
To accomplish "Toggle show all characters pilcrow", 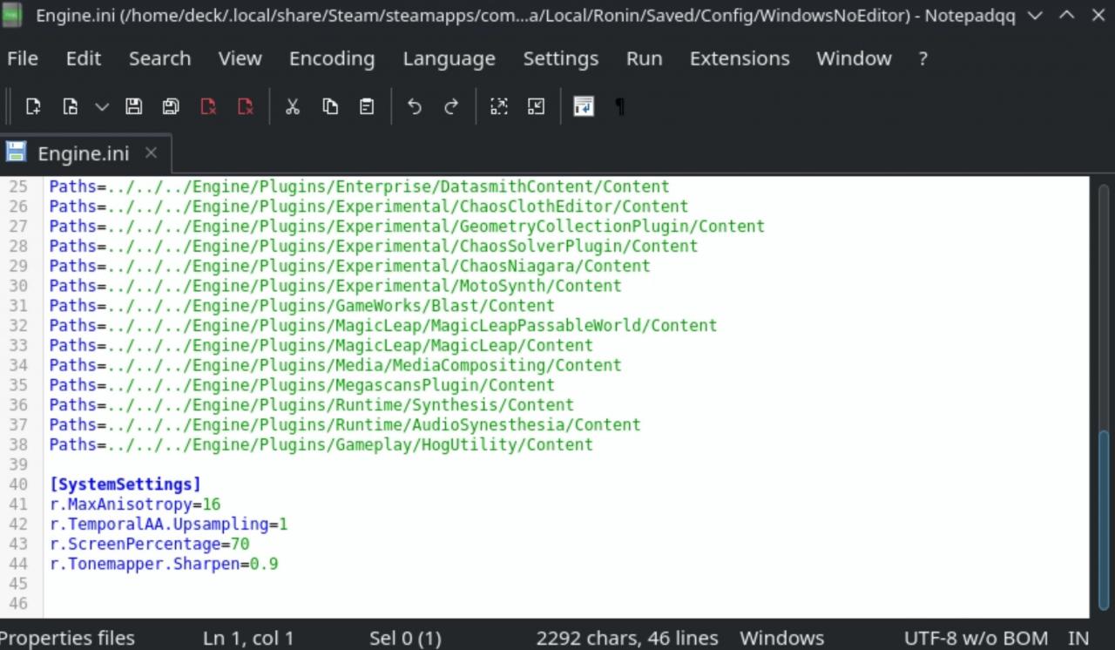I will tap(620, 106).
